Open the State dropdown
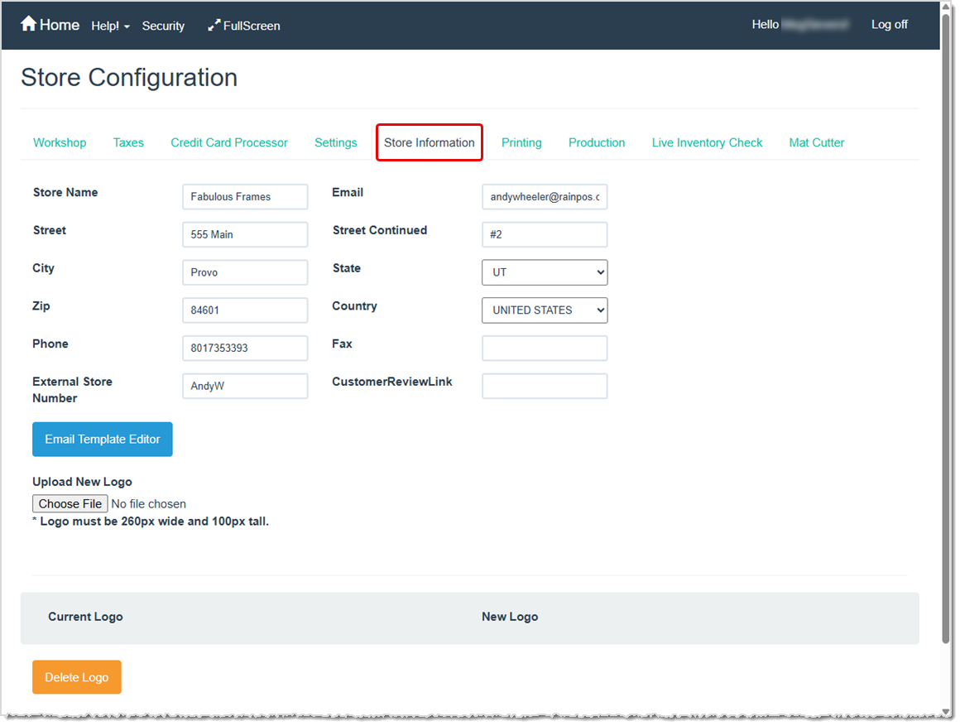The width and height of the screenshot is (960, 726). point(544,272)
